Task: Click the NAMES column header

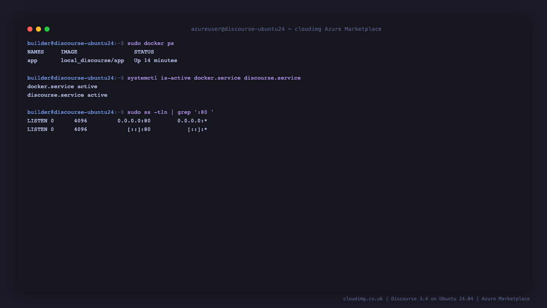Action: pos(35,52)
